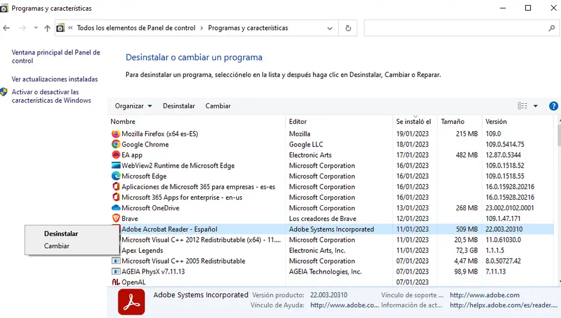Go up one level with up arrow
The height and width of the screenshot is (318, 561).
pos(47,28)
